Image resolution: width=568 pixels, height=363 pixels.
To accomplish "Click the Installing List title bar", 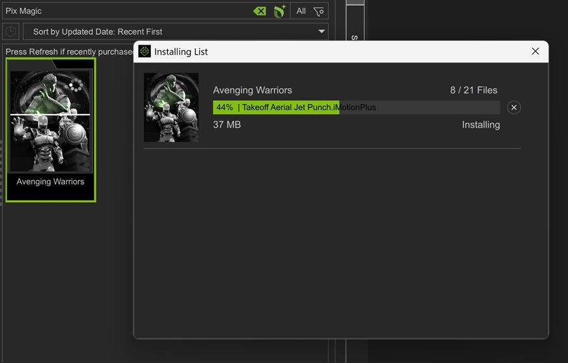I will (334, 51).
